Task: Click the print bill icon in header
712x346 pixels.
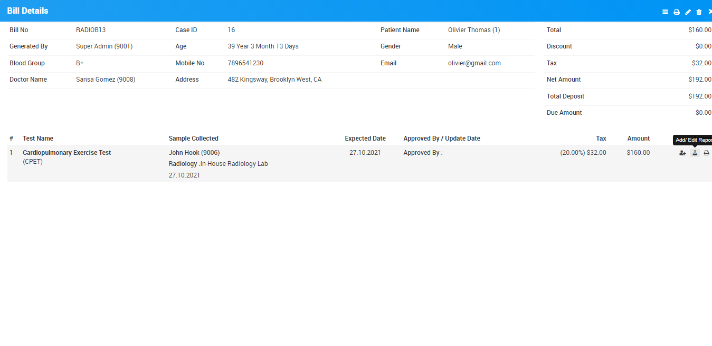Action: [x=677, y=12]
